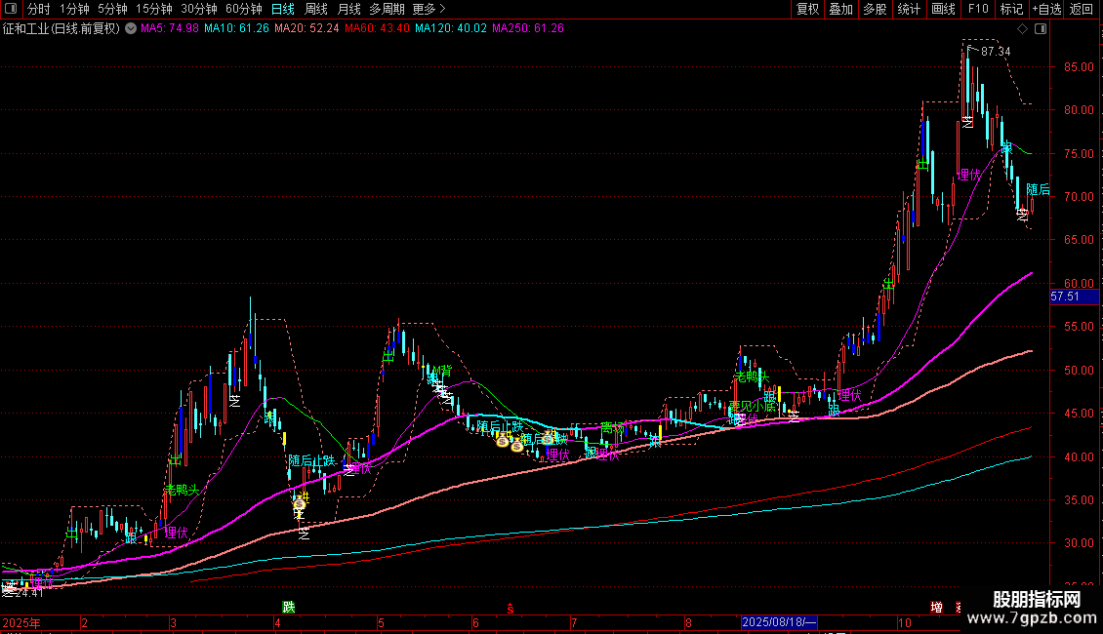Click the MA5 purple indicator label
The image size is (1103, 634).
170,28
